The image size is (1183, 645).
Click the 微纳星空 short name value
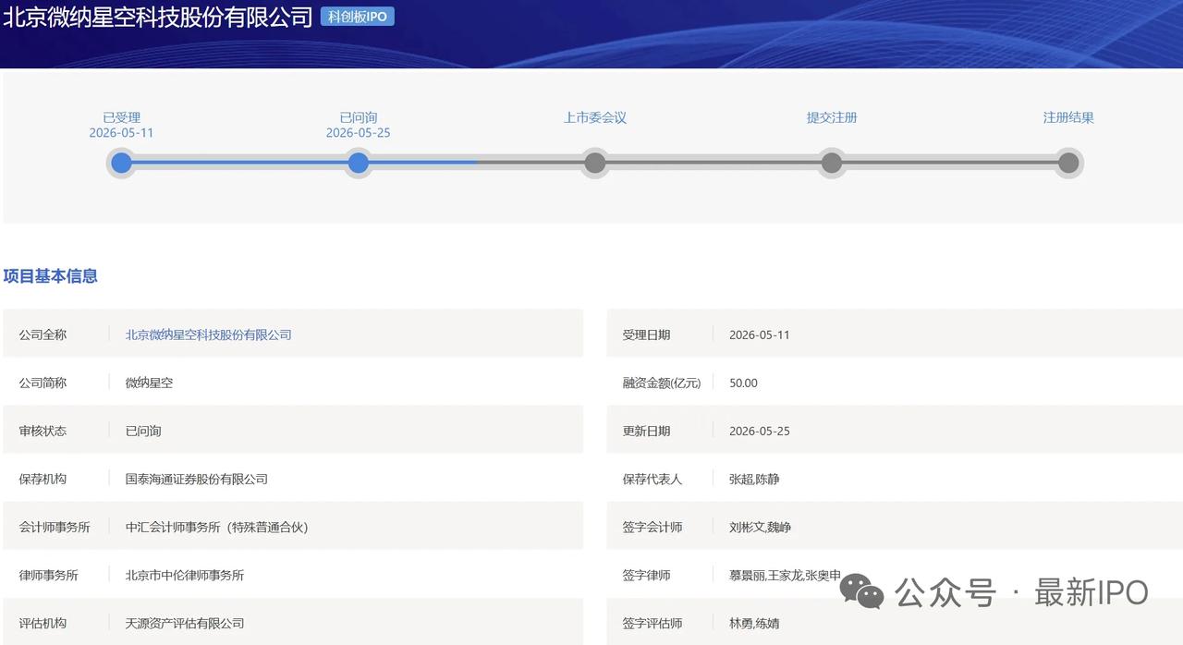[150, 383]
